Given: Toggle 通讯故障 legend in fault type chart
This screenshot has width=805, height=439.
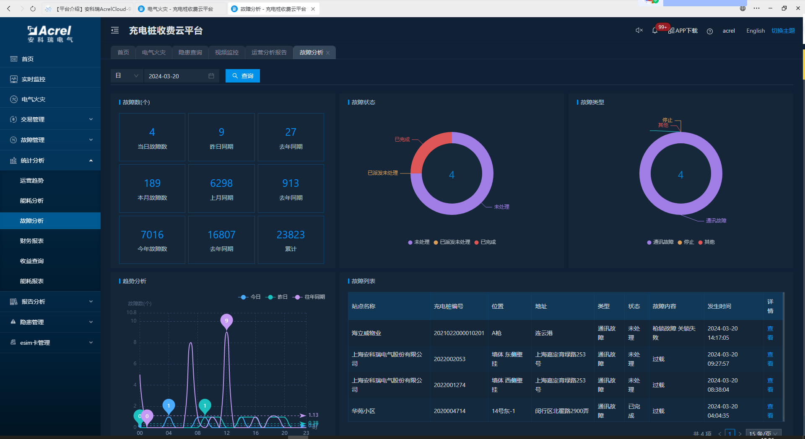Looking at the screenshot, I should pyautogui.click(x=660, y=242).
